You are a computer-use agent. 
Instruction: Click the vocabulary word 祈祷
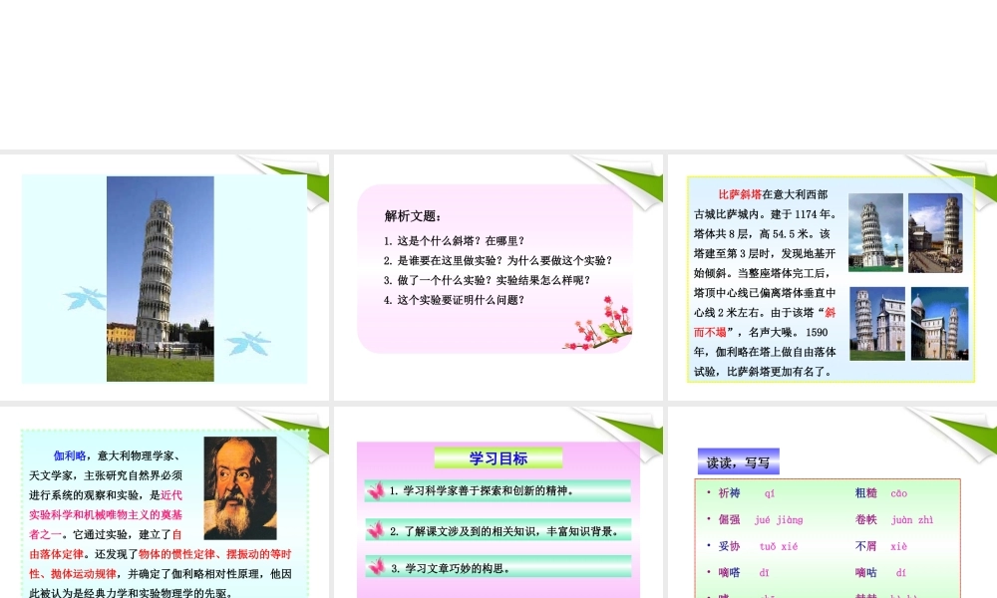730,493
